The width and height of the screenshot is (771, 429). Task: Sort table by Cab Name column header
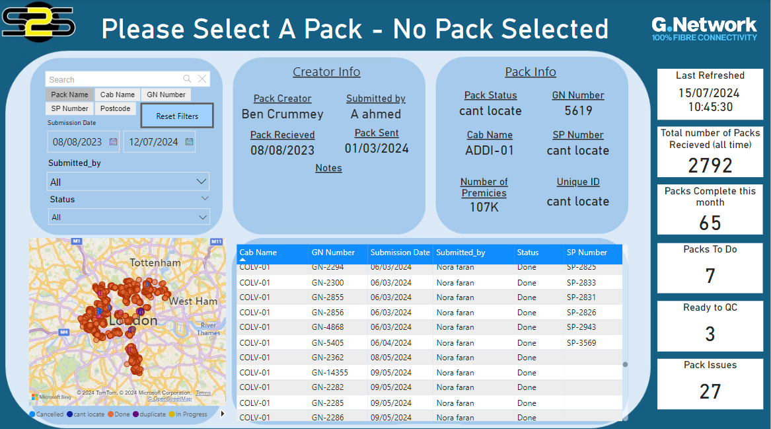click(x=258, y=253)
